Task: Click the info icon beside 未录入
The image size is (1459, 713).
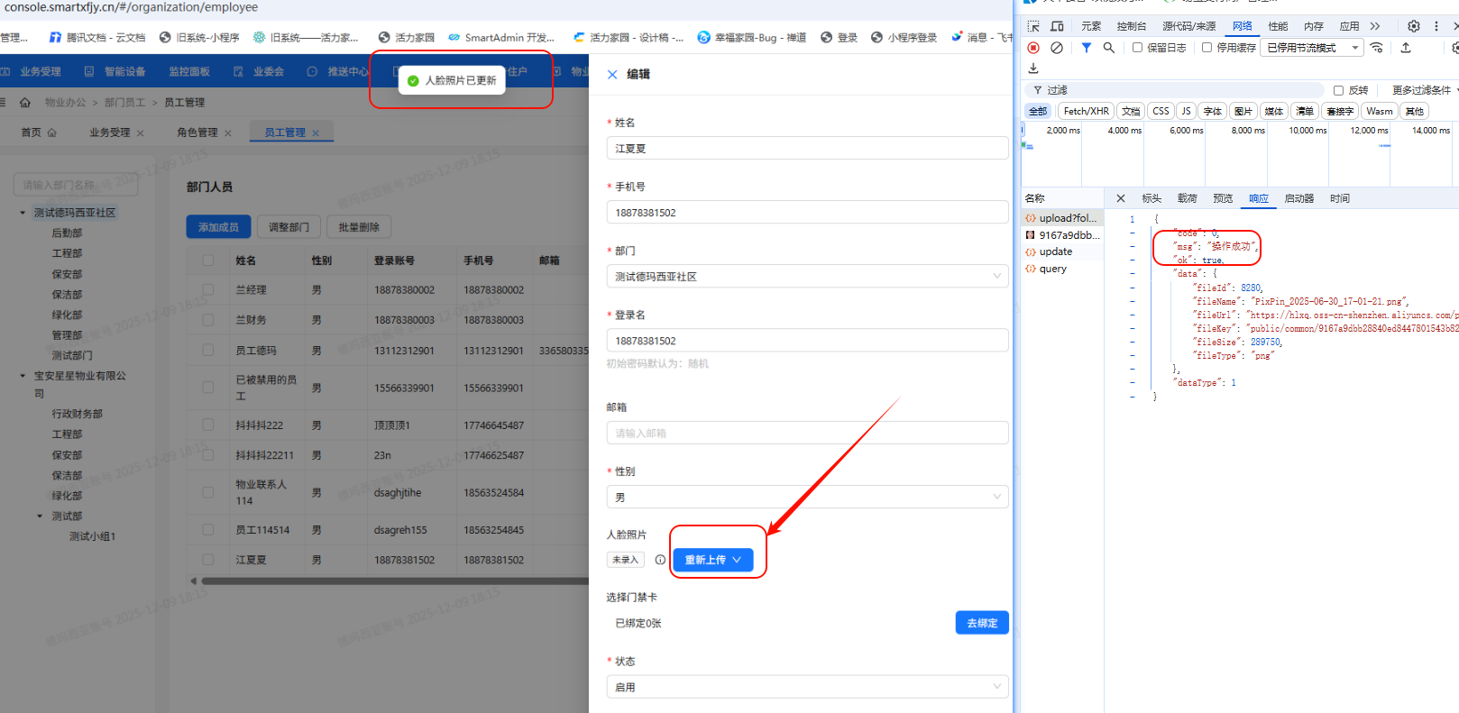Action: point(660,560)
